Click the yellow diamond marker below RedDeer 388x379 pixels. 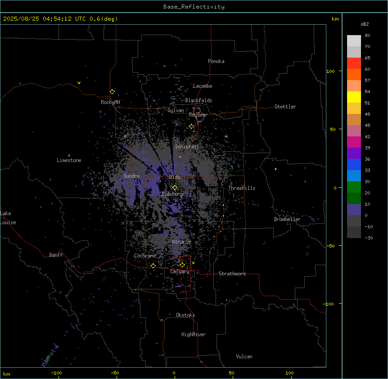point(192,126)
